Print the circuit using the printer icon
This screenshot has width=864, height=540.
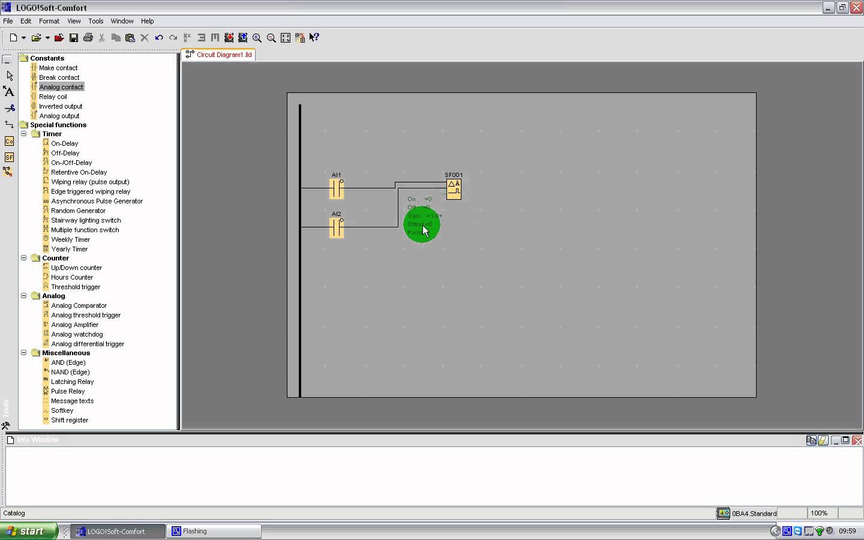click(88, 38)
